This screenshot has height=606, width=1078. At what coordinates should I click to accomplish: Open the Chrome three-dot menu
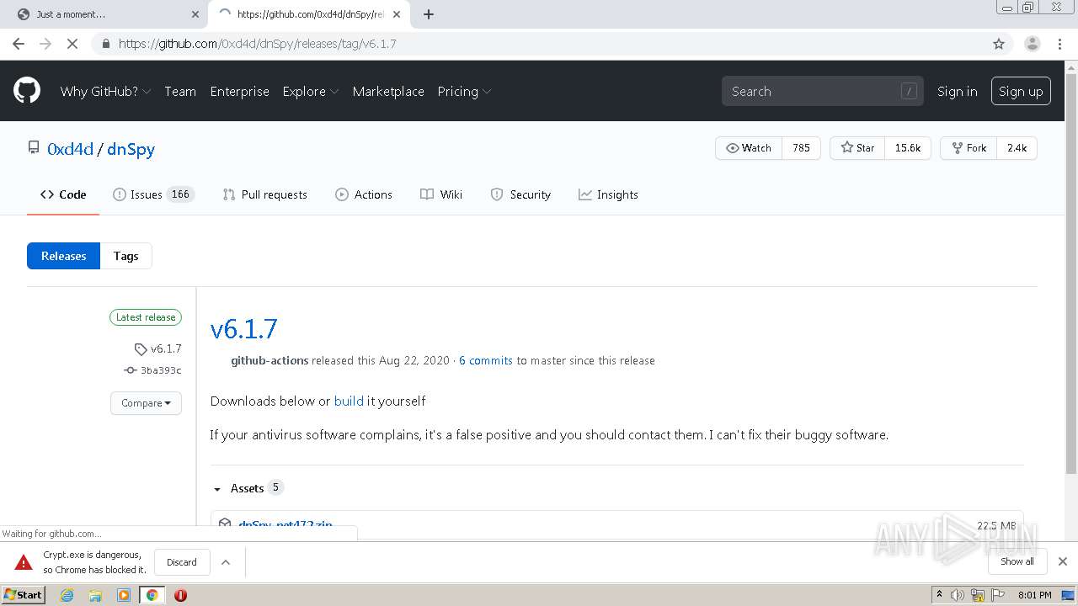point(1059,44)
